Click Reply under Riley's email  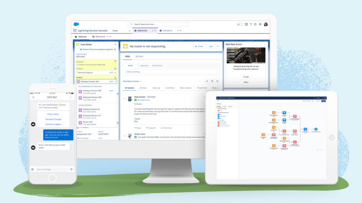(x=138, y=128)
